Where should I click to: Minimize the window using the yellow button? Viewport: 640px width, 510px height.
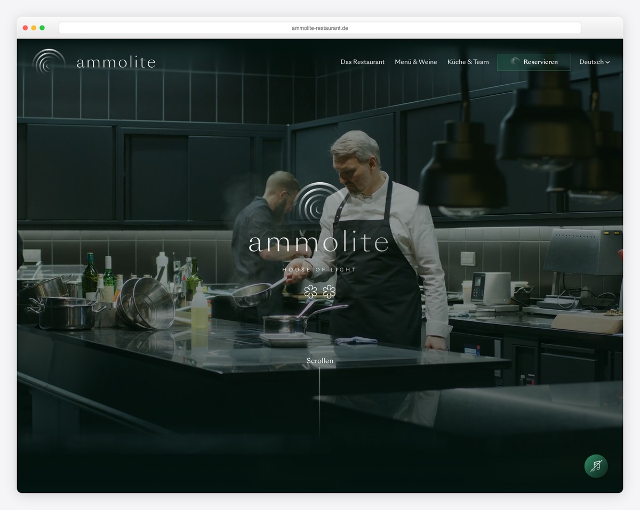34,28
